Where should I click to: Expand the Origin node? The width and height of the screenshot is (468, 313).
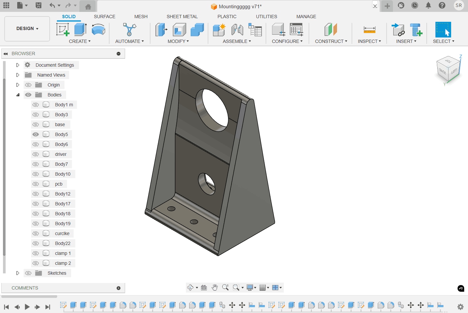point(18,85)
